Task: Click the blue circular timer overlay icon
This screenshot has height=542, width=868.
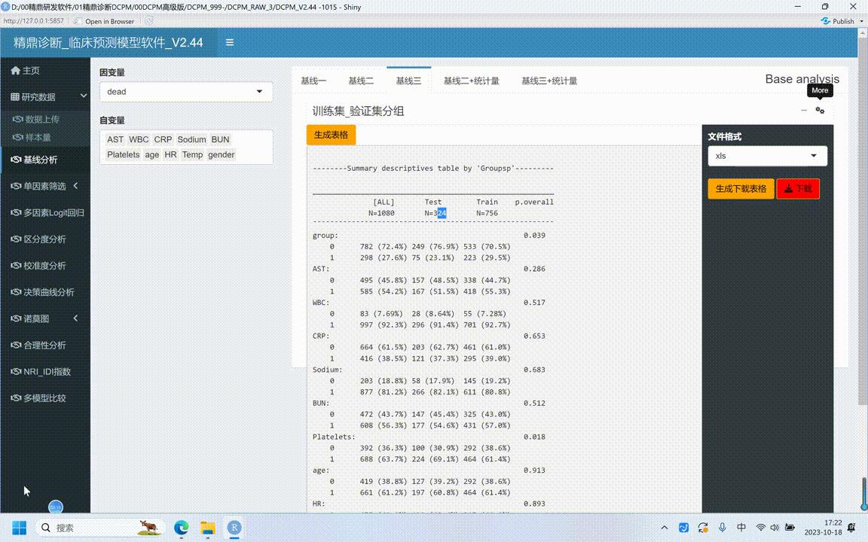Action: click(x=56, y=507)
